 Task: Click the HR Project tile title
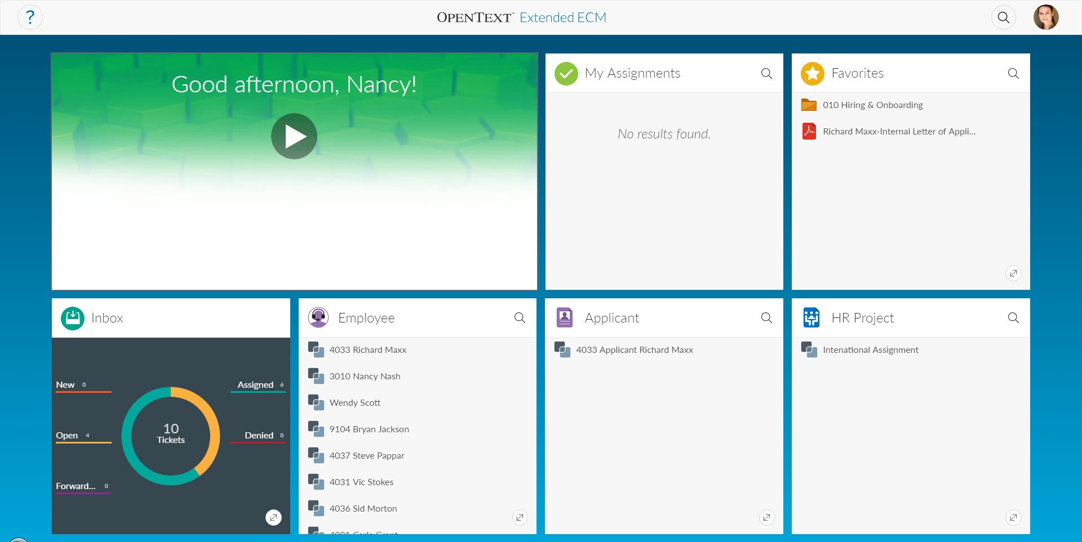pyautogui.click(x=863, y=318)
